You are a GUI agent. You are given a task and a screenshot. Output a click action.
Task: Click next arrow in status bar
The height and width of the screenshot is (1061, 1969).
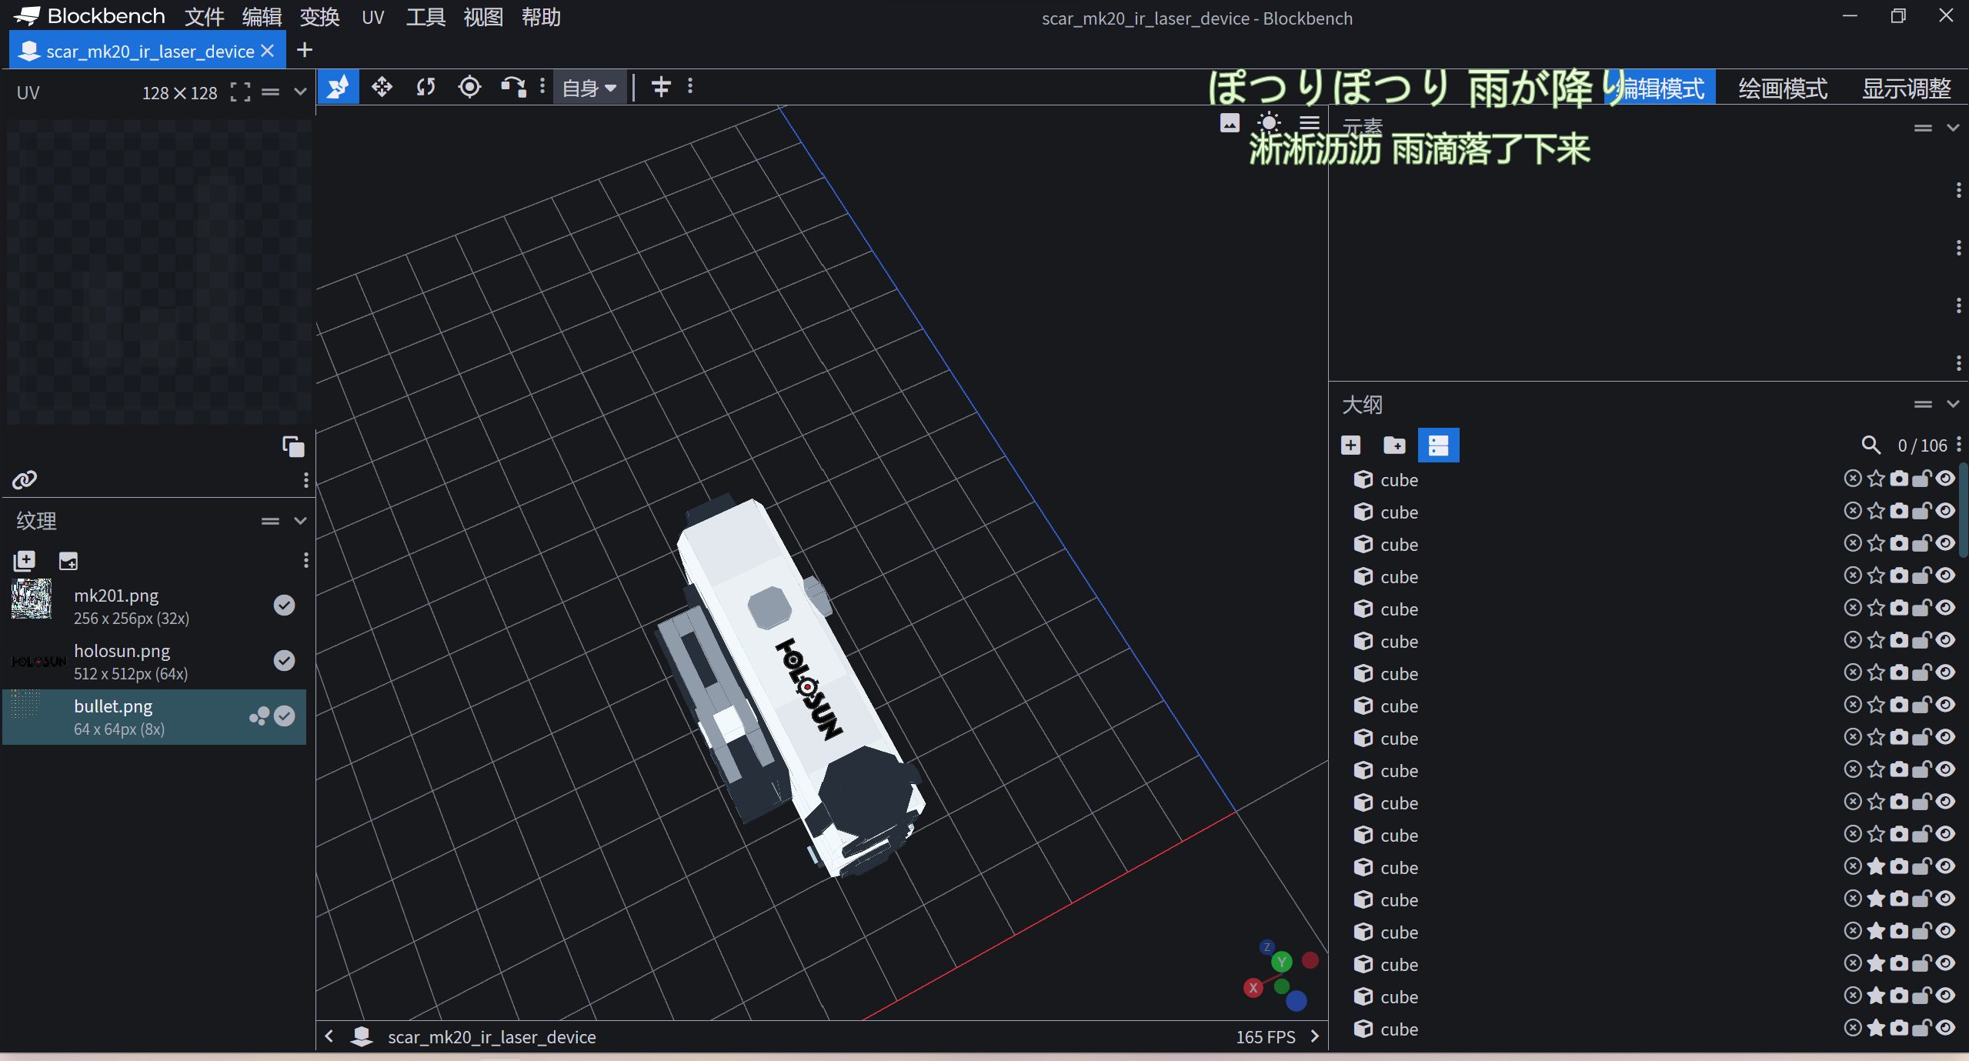pos(1315,1036)
